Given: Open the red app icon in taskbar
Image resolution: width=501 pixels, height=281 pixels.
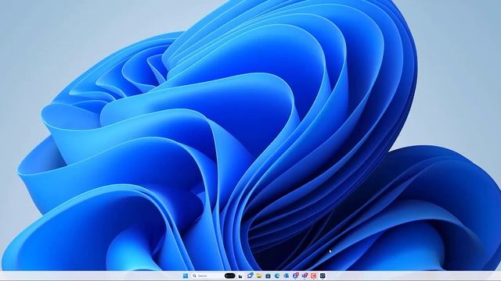Looking at the screenshot, I should click(313, 276).
